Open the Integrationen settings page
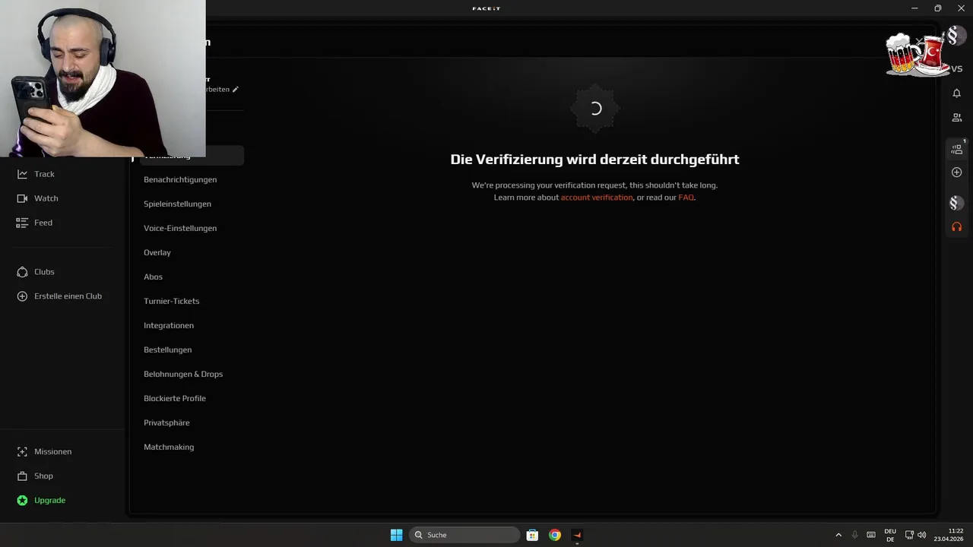 click(169, 325)
